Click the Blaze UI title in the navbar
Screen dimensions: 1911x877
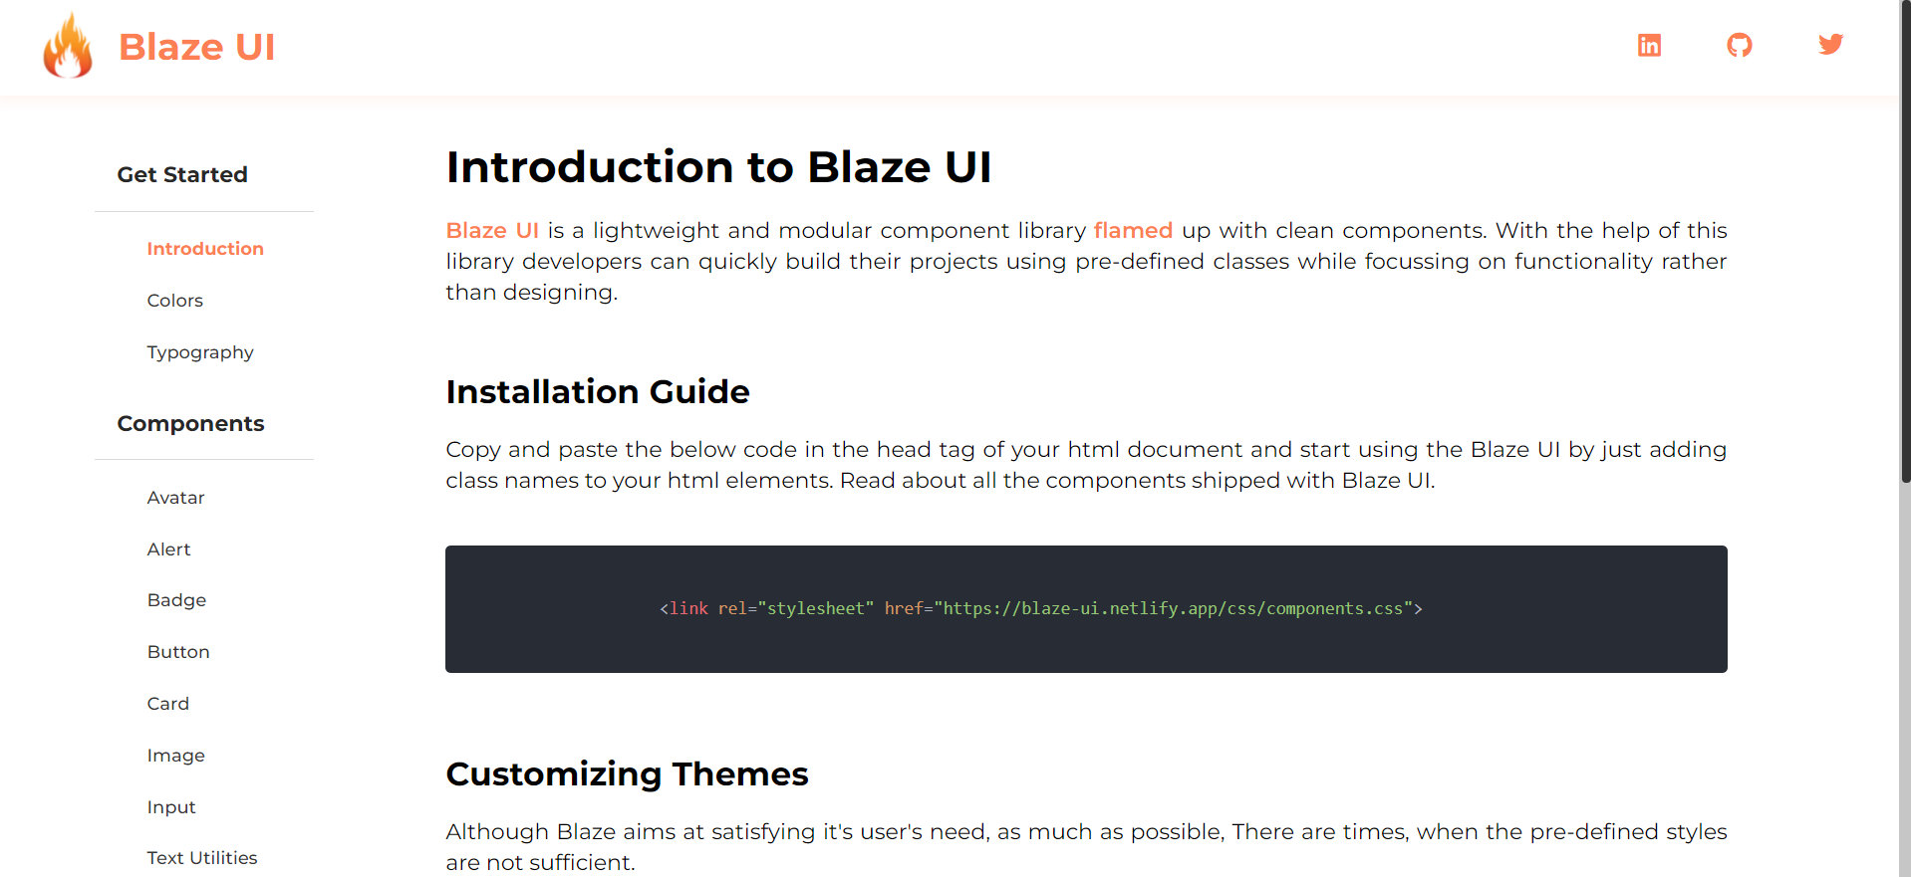196,46
